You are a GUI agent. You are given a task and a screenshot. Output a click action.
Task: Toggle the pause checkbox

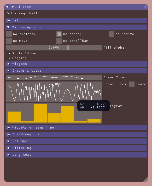click(x=132, y=84)
